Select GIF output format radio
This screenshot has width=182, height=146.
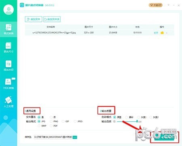63,121
